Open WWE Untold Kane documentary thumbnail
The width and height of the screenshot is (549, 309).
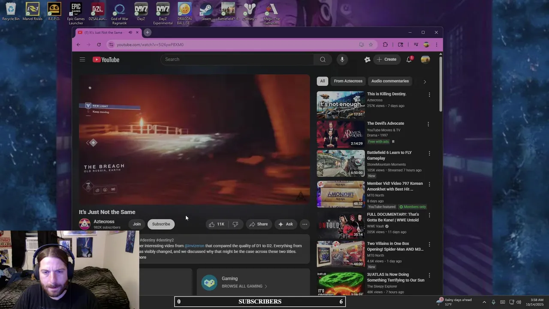[341, 224]
